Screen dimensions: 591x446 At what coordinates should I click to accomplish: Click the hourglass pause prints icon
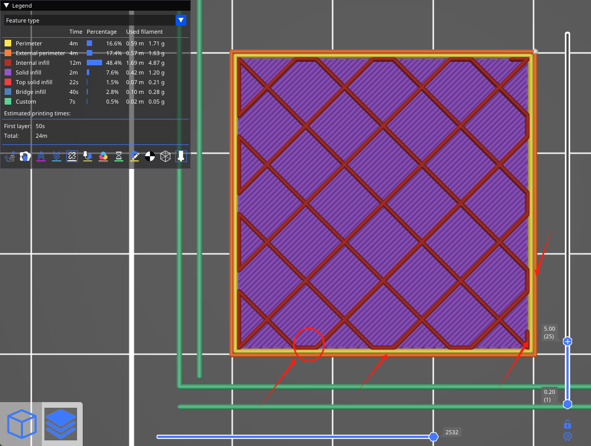(118, 156)
